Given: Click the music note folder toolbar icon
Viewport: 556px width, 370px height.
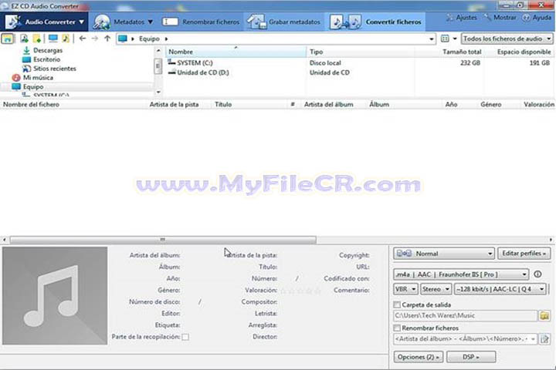Looking at the screenshot, I should [66, 39].
